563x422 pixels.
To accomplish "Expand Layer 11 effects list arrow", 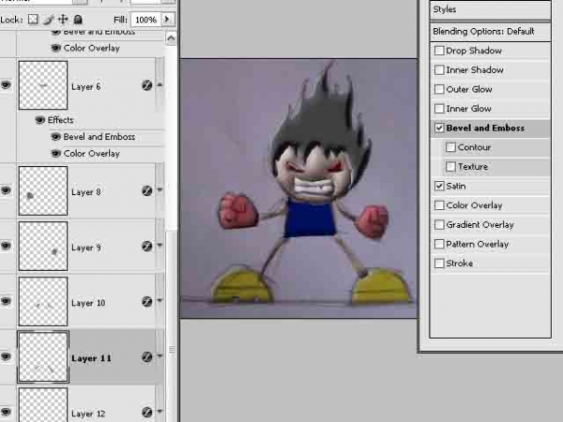I will click(x=160, y=356).
